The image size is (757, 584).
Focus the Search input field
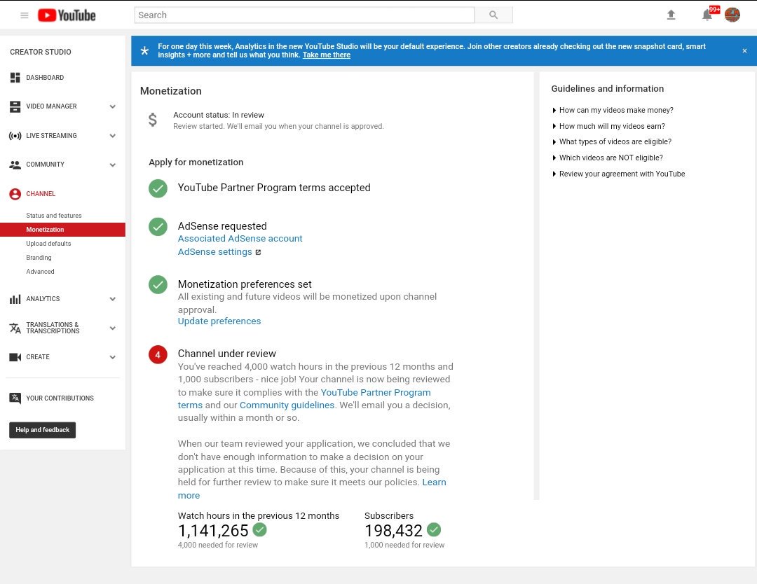(x=304, y=15)
